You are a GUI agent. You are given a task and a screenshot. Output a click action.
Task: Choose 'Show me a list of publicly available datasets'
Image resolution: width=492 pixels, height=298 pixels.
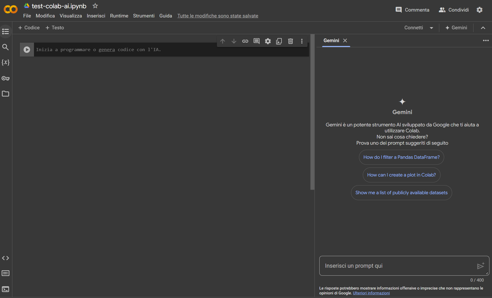point(401,193)
